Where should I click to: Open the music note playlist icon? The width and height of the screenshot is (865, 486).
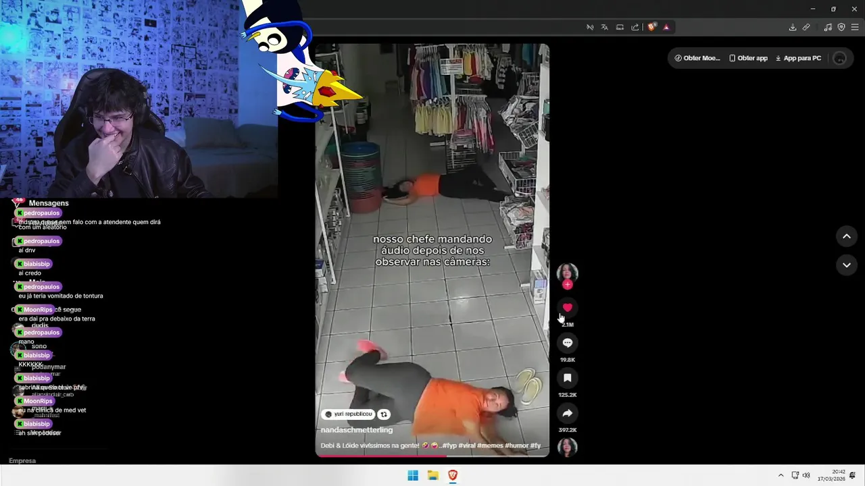(828, 27)
